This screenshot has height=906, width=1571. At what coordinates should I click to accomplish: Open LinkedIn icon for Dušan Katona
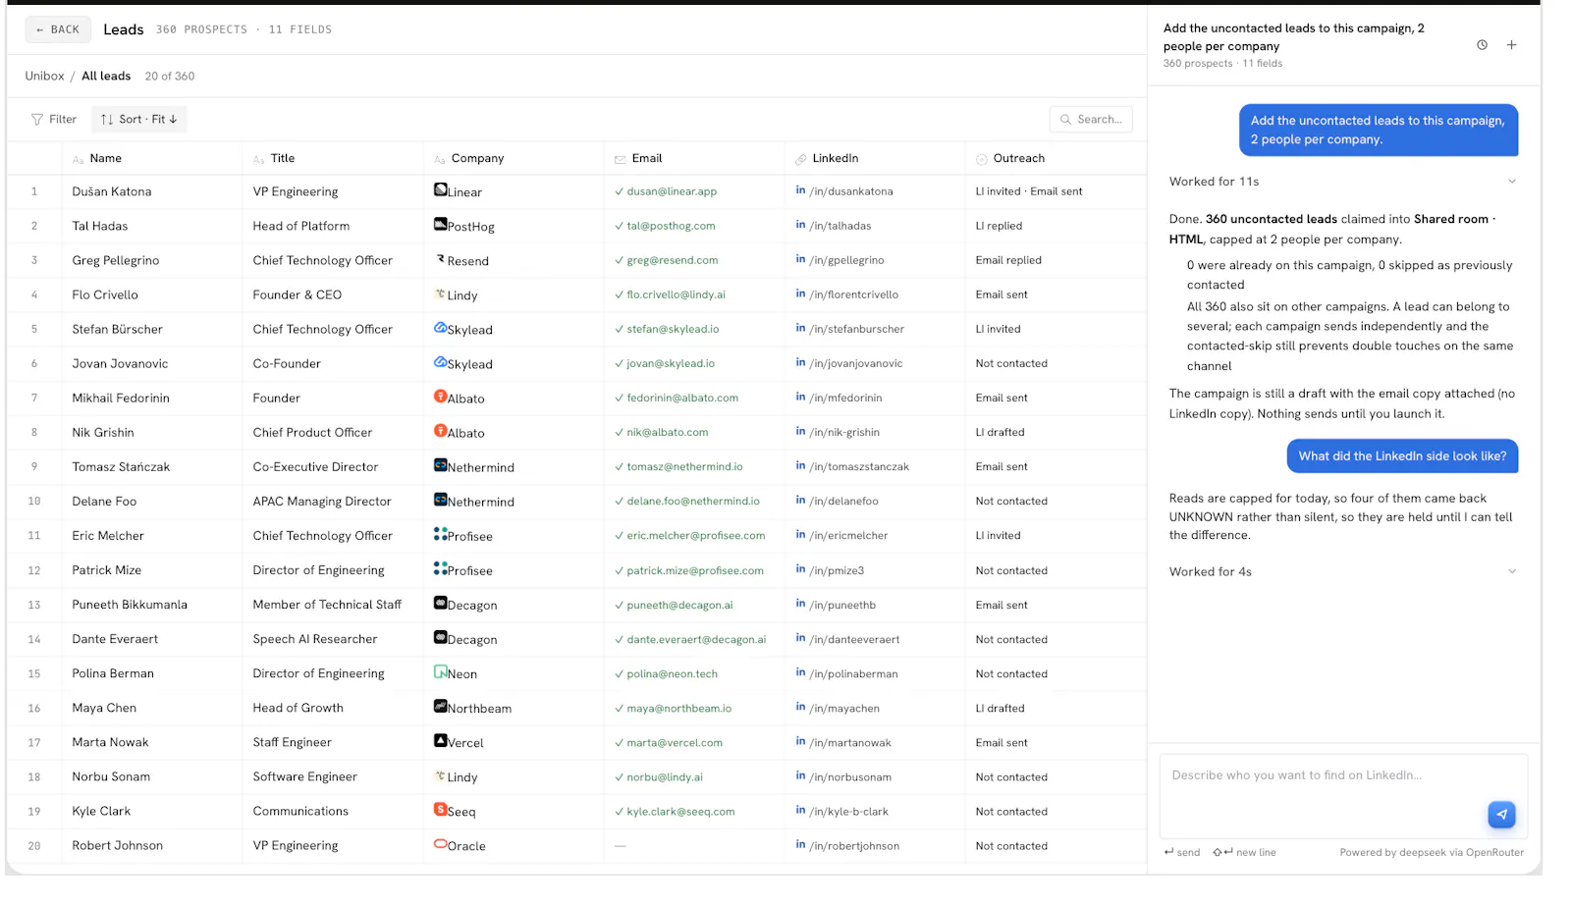point(800,190)
